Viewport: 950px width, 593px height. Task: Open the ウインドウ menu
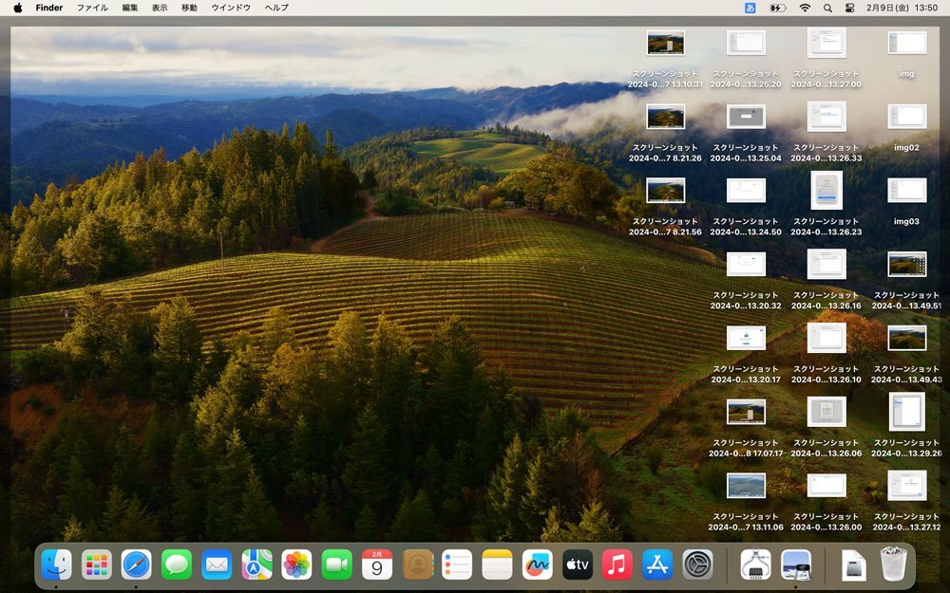[231, 8]
